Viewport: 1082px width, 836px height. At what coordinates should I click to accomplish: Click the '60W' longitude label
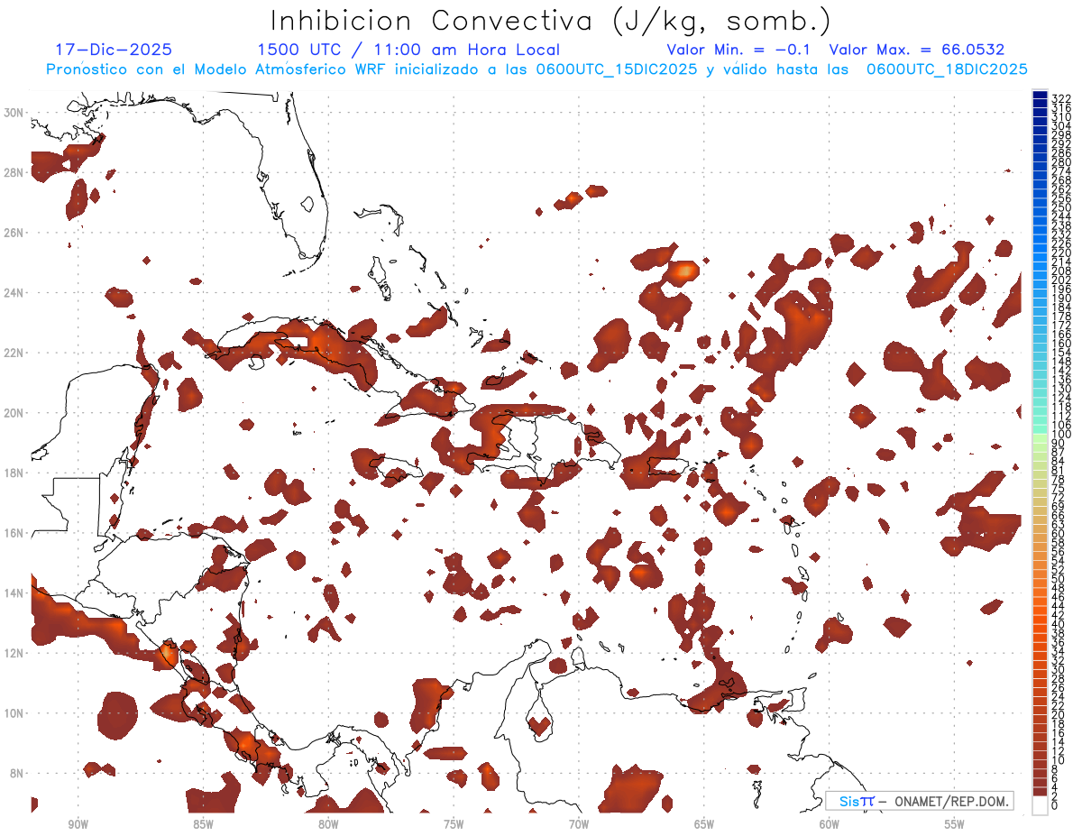(830, 824)
